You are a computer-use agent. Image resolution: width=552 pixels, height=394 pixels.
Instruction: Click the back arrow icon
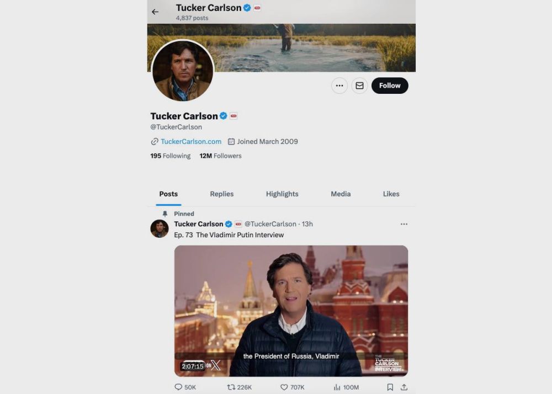155,12
